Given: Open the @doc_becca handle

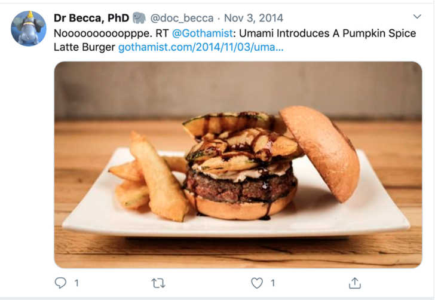Looking at the screenshot, I should [x=182, y=19].
